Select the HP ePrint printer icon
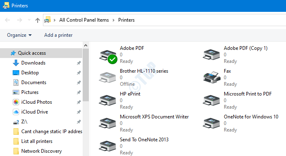The height and width of the screenshot is (156, 286). pos(107,100)
